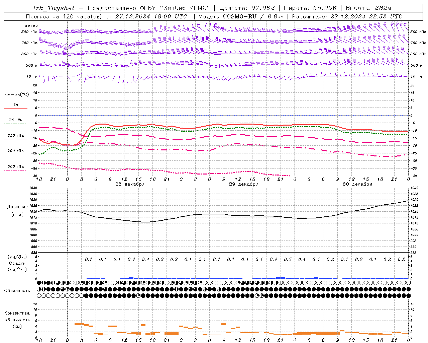Click the 30 декабря date label
Viewport: 428px width, 343px height.
tap(357, 184)
